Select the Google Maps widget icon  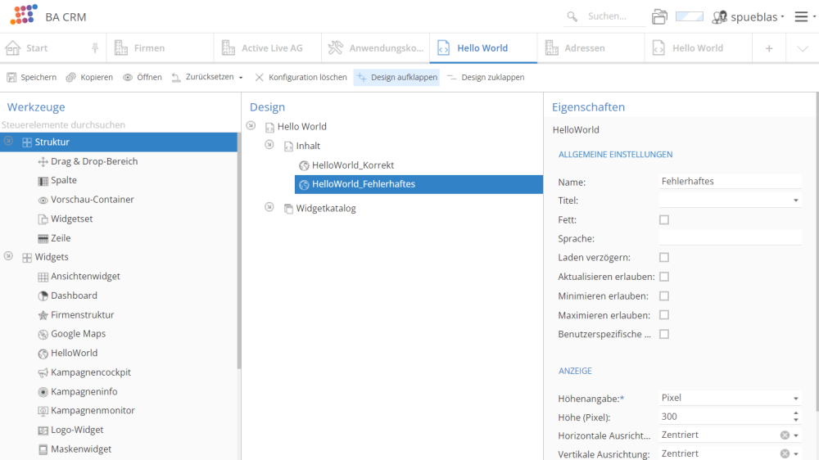[x=43, y=334]
